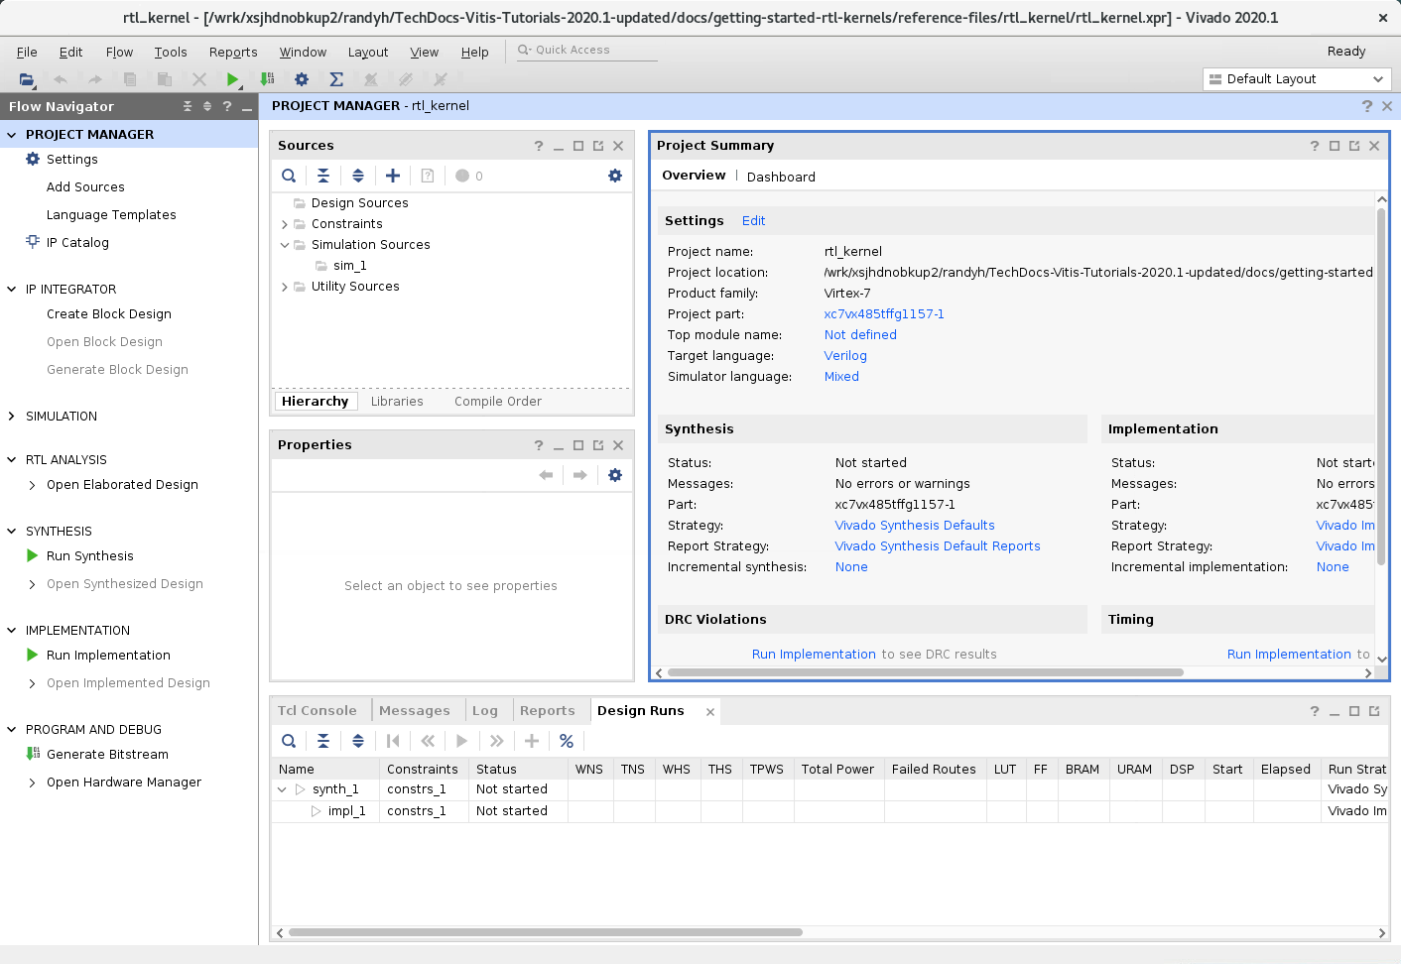This screenshot has height=964, width=1401.
Task: Open the xc7vx485tffg1157-1 project part link
Action: pos(884,313)
